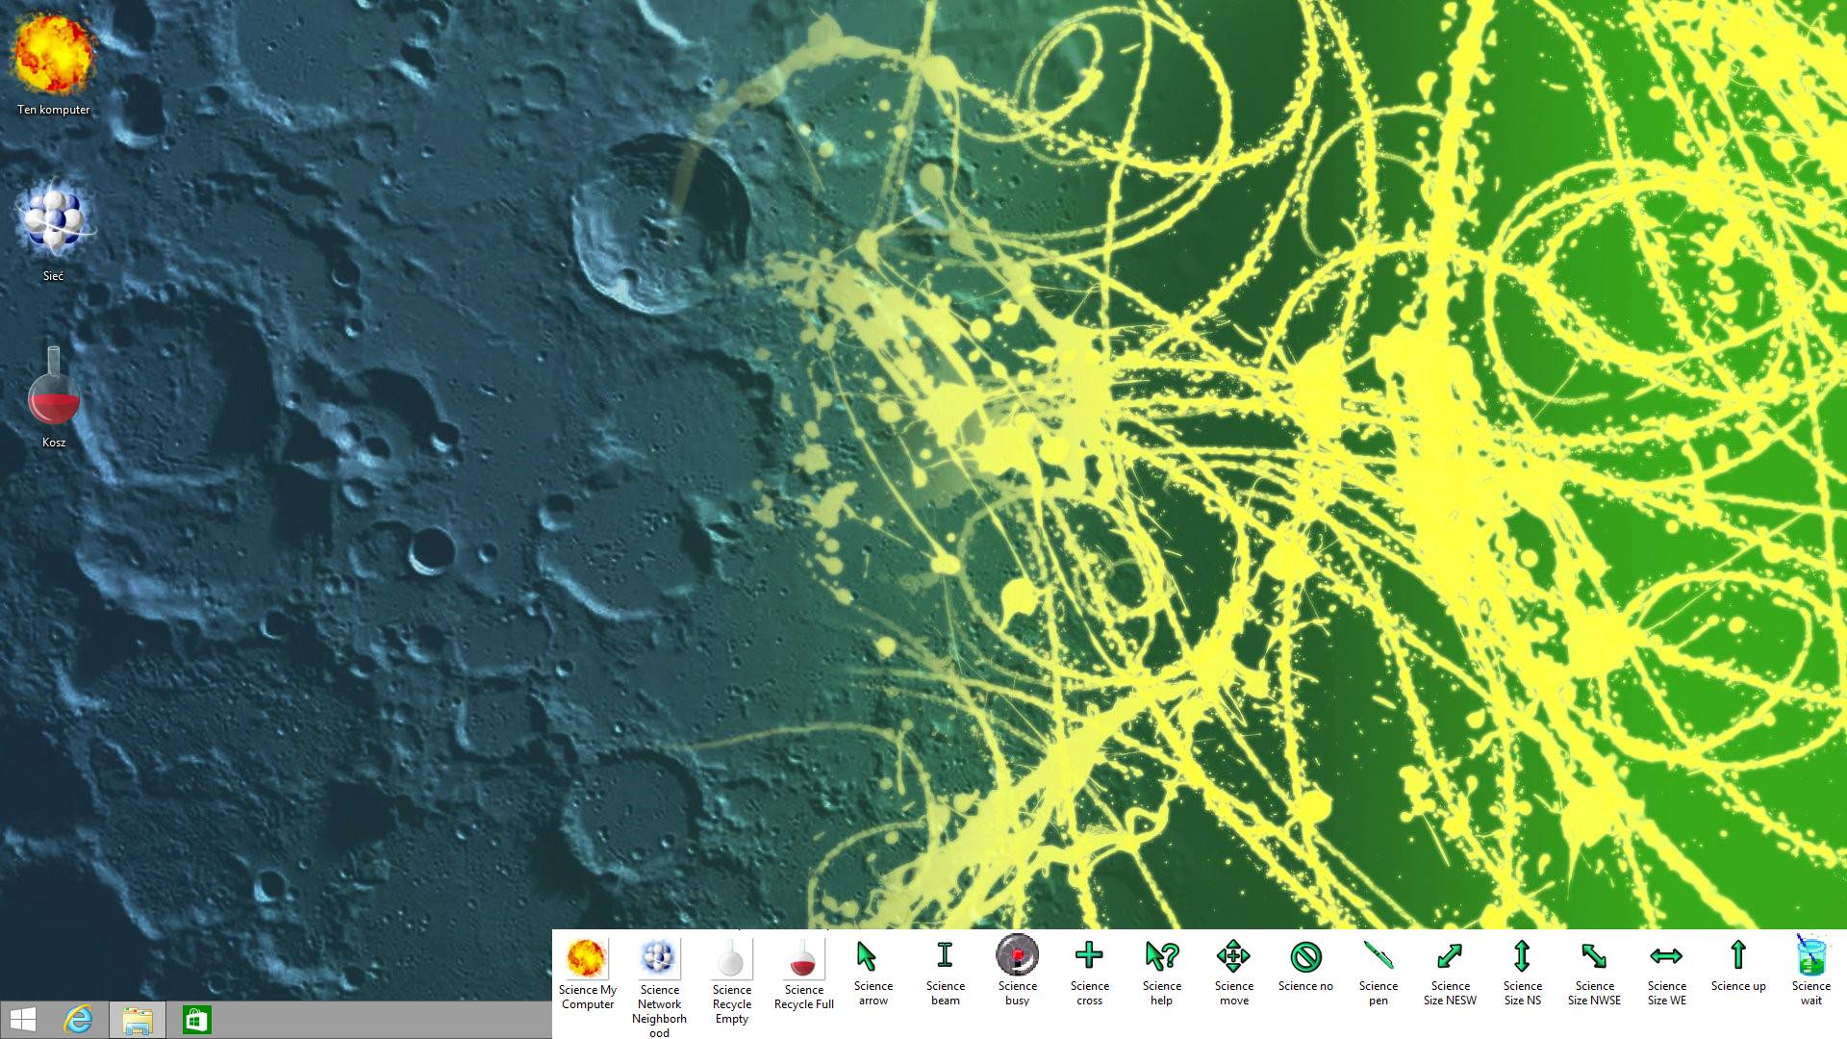
Task: Open File Explorer from the taskbar
Action: [137, 1020]
